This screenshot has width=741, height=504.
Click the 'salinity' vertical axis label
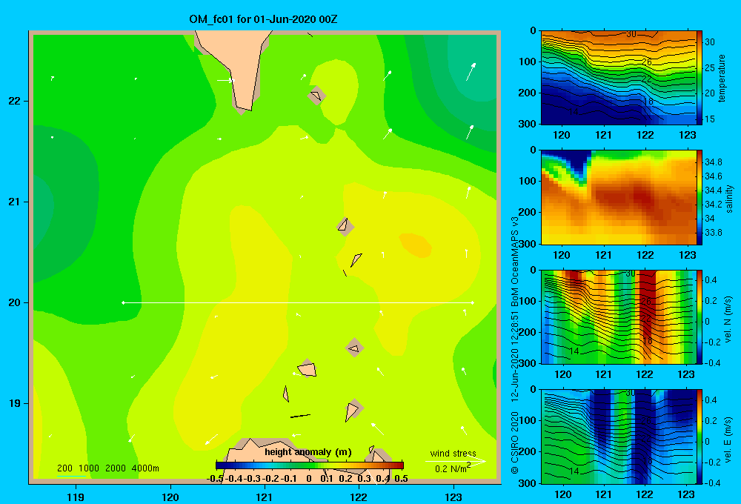(729, 199)
